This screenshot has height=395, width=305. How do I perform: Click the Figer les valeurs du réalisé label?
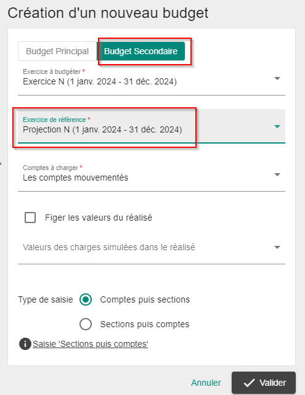99,218
